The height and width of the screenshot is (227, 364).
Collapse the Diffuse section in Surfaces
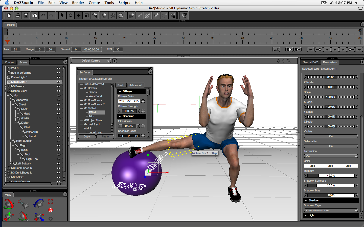click(120, 92)
